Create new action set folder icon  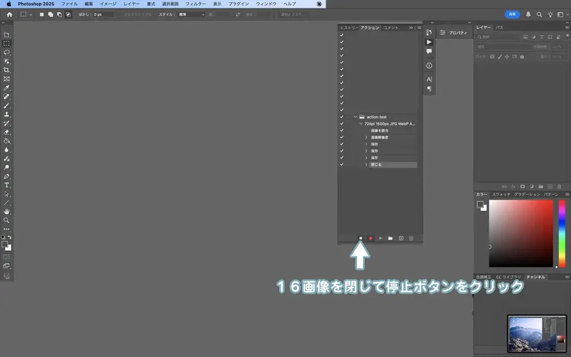[390, 238]
